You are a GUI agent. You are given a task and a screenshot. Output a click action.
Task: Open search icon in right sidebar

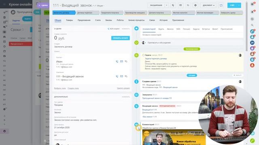point(252,25)
